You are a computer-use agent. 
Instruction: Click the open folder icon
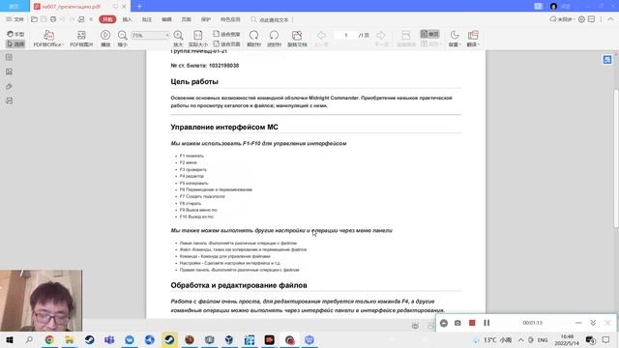(x=35, y=19)
